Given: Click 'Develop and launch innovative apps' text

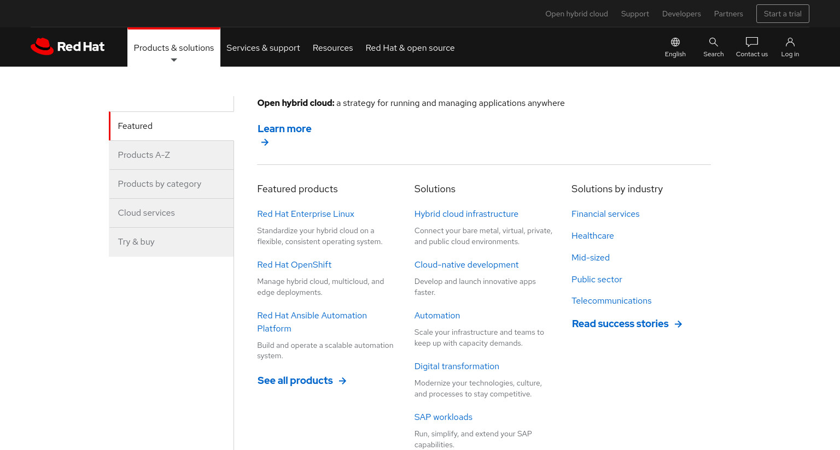Looking at the screenshot, I should pos(475,287).
